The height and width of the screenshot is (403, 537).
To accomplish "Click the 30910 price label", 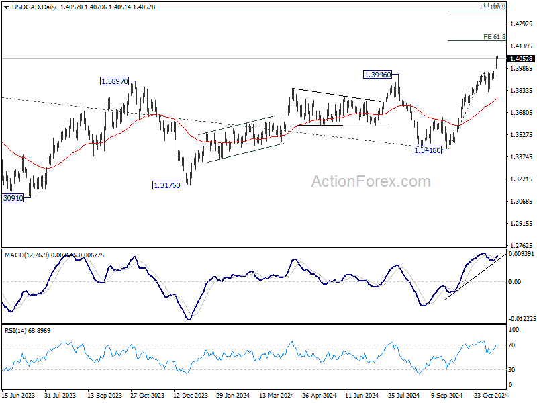I will [x=13, y=197].
